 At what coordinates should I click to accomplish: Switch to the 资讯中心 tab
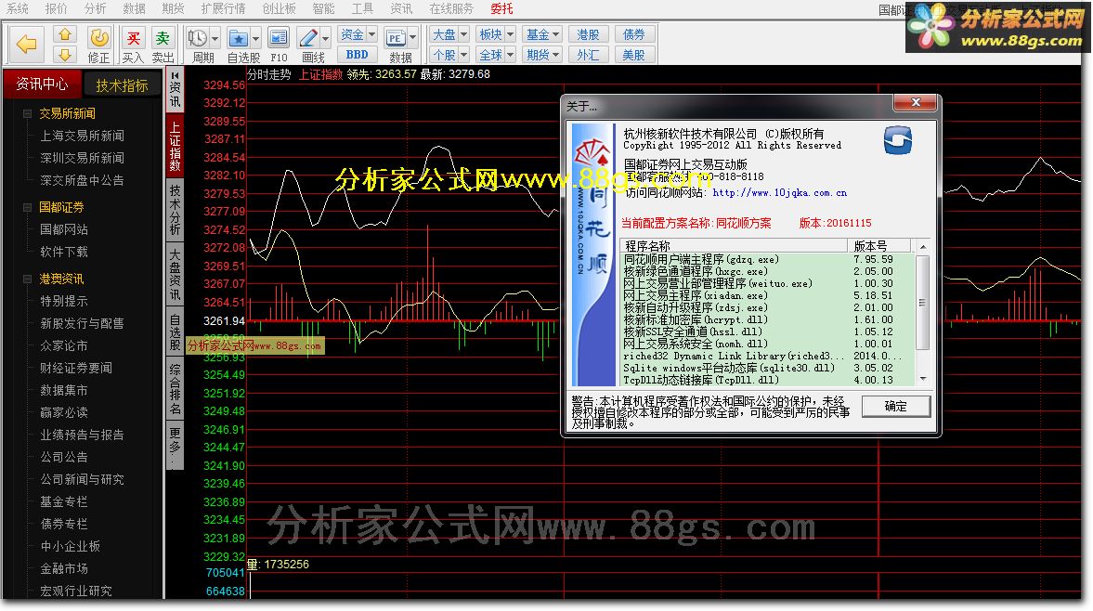click(x=42, y=84)
